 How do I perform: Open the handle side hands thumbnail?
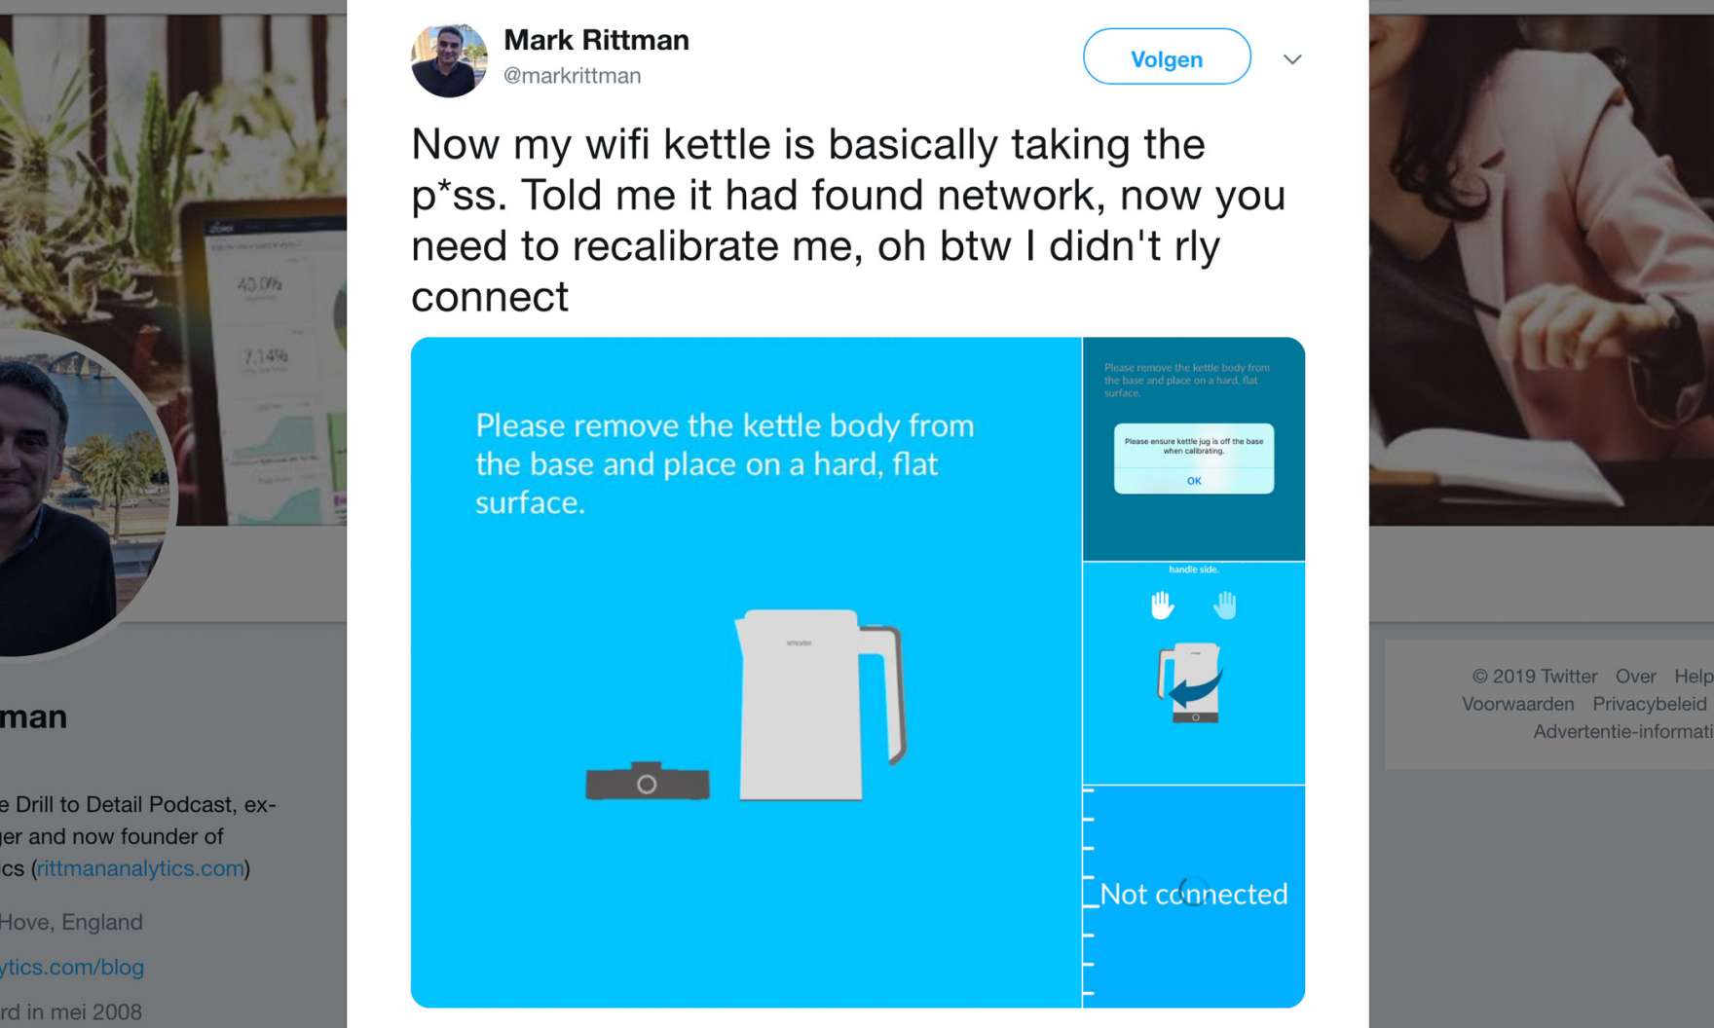(1194, 674)
